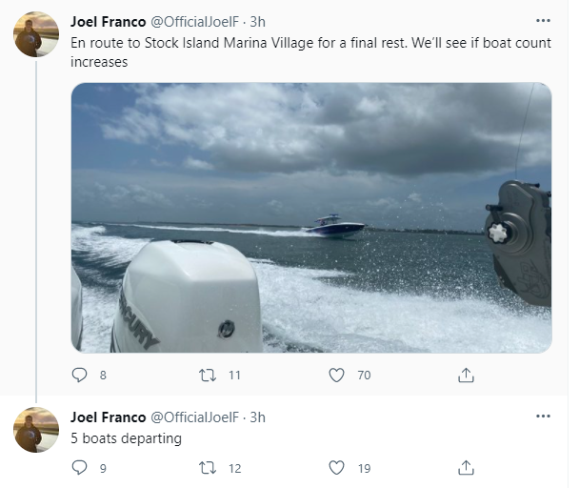Open the "5 boats departing" tweet text
579x488 pixels.
[126, 438]
